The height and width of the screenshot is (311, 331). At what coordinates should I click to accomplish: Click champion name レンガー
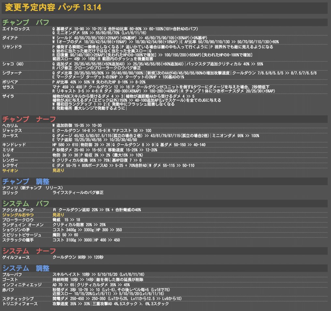(x=10, y=160)
